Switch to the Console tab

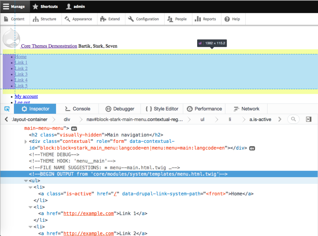78,109
